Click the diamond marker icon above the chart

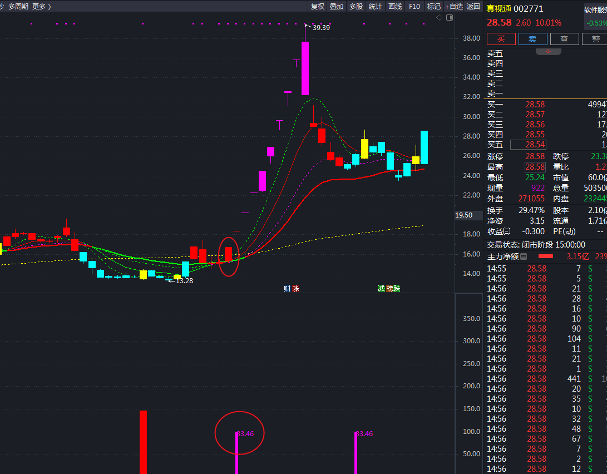[439, 17]
